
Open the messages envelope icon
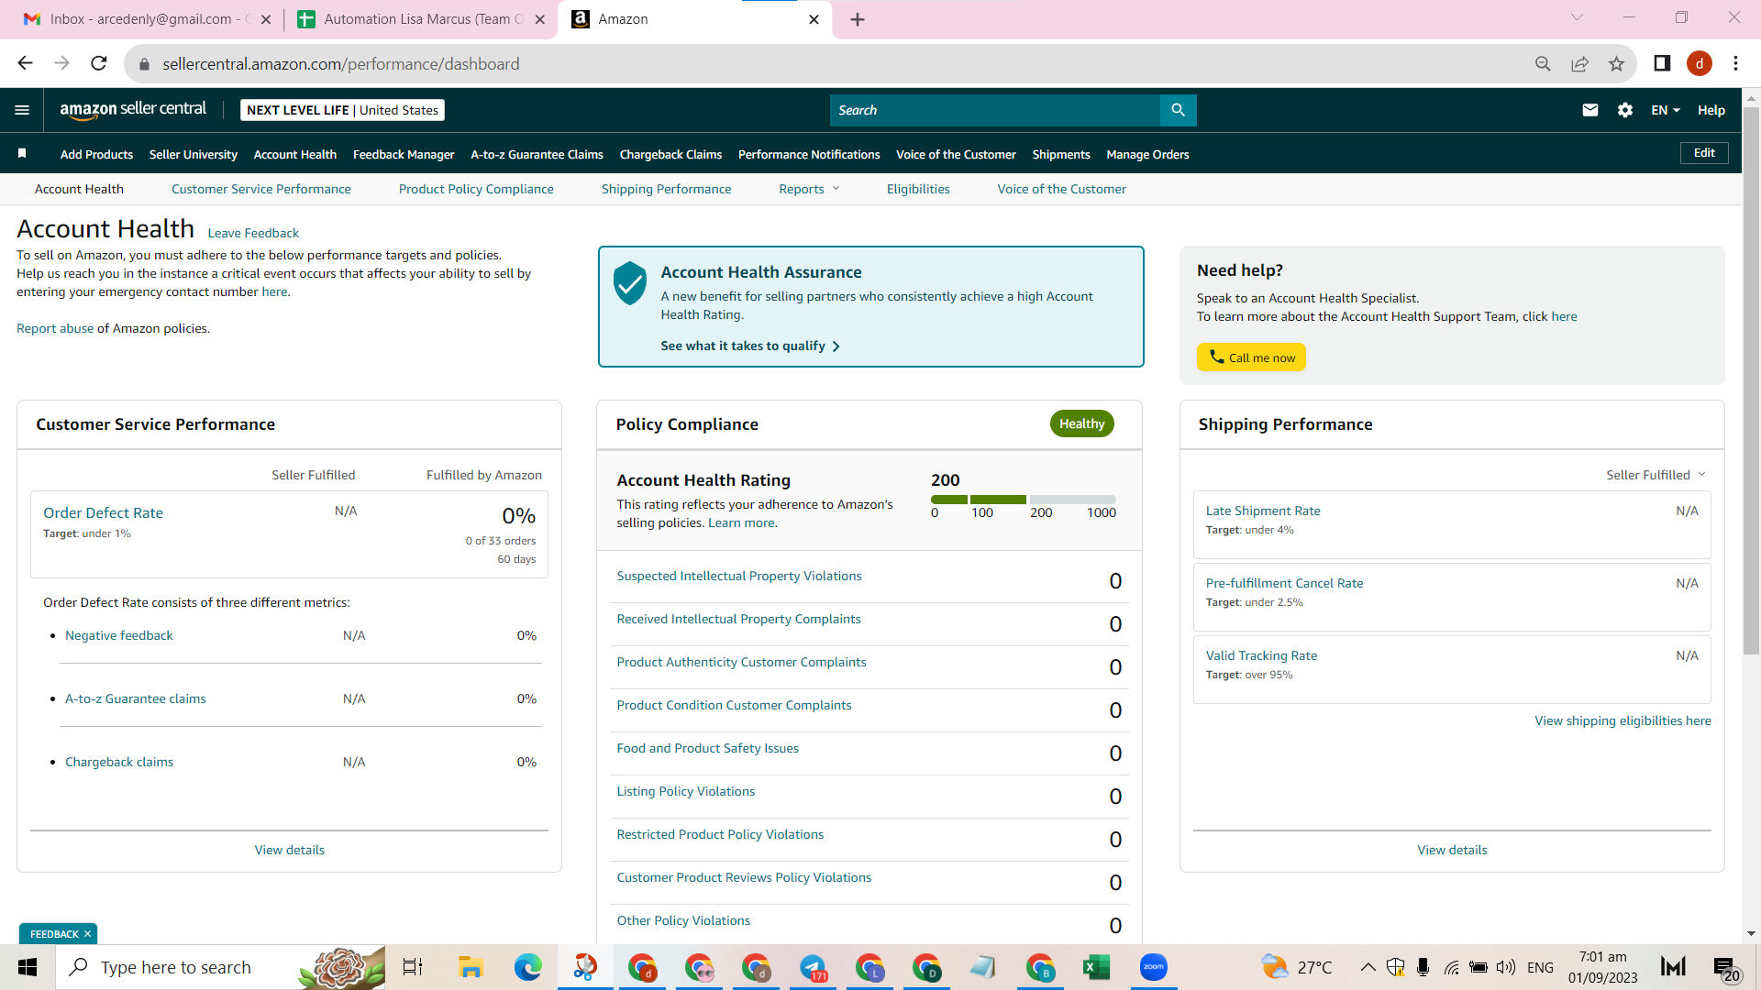pos(1590,110)
